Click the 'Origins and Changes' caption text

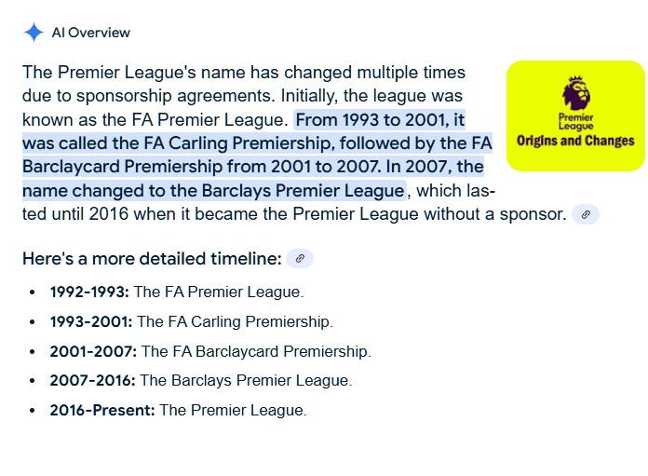(x=575, y=141)
